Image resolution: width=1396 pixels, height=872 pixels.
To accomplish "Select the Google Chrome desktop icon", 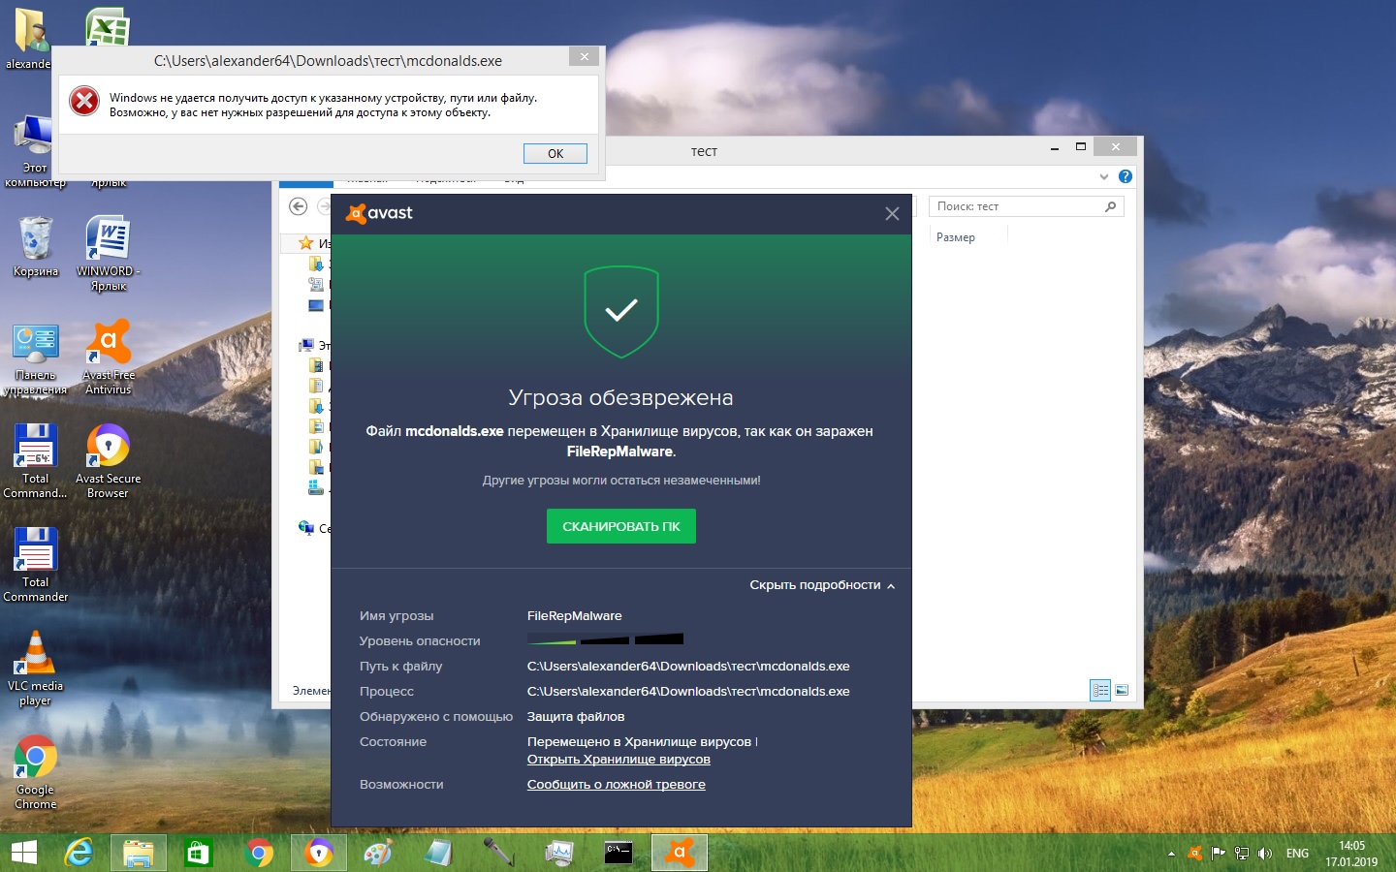I will coord(36,772).
